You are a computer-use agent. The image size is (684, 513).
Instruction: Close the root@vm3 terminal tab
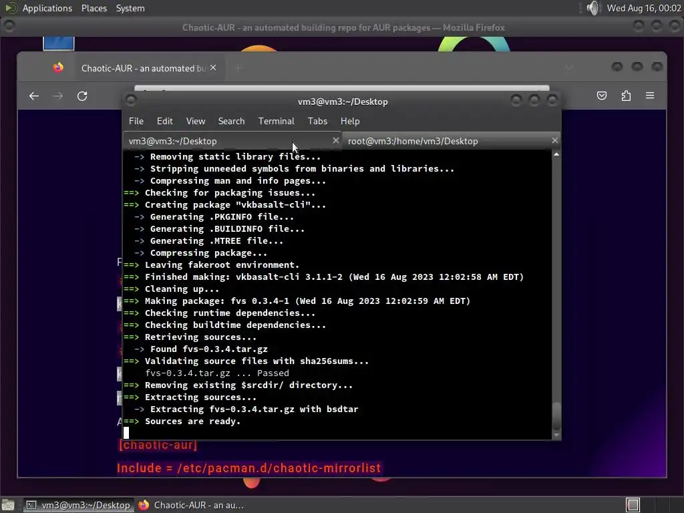pos(555,140)
